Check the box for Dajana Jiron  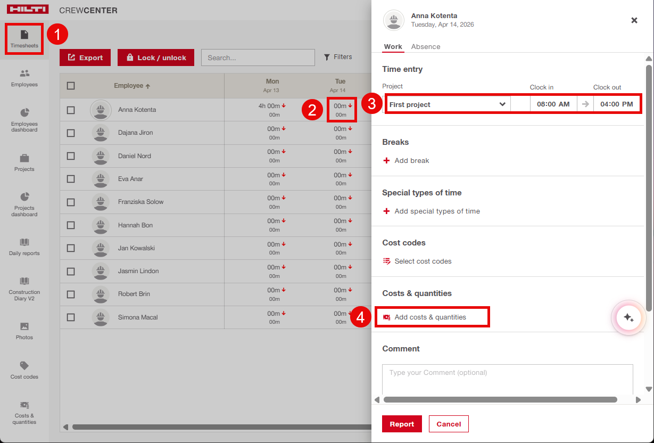pyautogui.click(x=71, y=133)
